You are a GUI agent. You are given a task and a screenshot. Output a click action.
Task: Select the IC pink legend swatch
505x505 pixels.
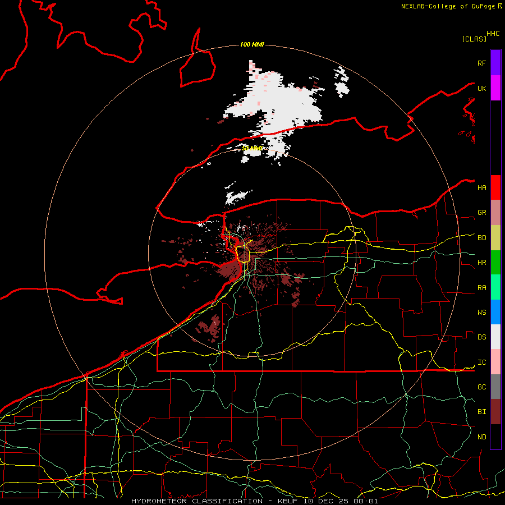[495, 362]
